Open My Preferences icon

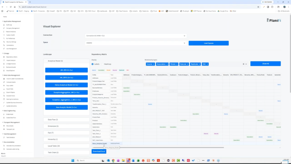4,38
